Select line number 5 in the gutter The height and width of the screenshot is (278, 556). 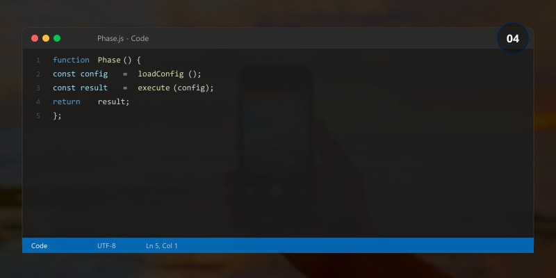(38, 116)
